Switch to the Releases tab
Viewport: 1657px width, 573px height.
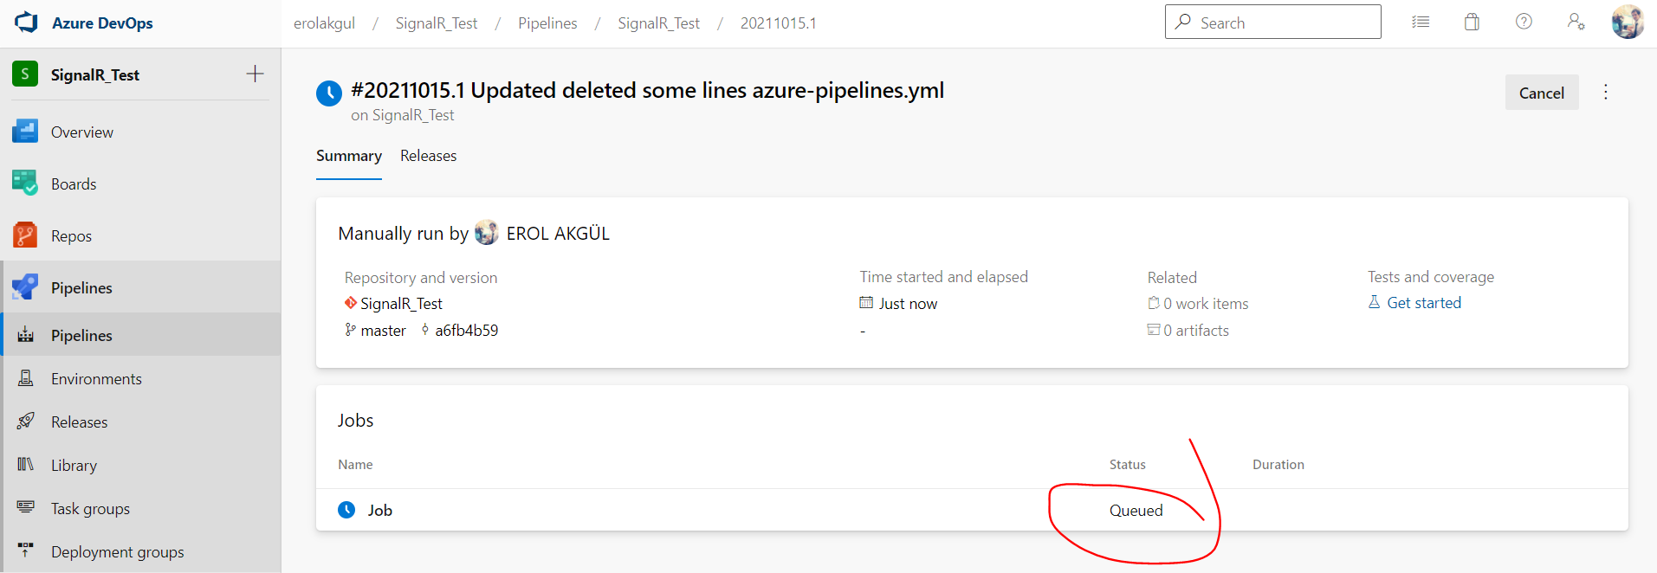click(428, 156)
